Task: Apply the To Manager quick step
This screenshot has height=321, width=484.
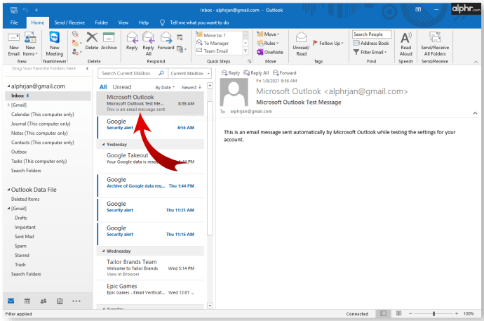Action: click(x=216, y=44)
